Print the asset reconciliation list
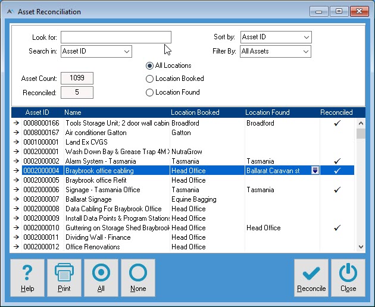Screen dimensions: 375x307 [x=64, y=277]
